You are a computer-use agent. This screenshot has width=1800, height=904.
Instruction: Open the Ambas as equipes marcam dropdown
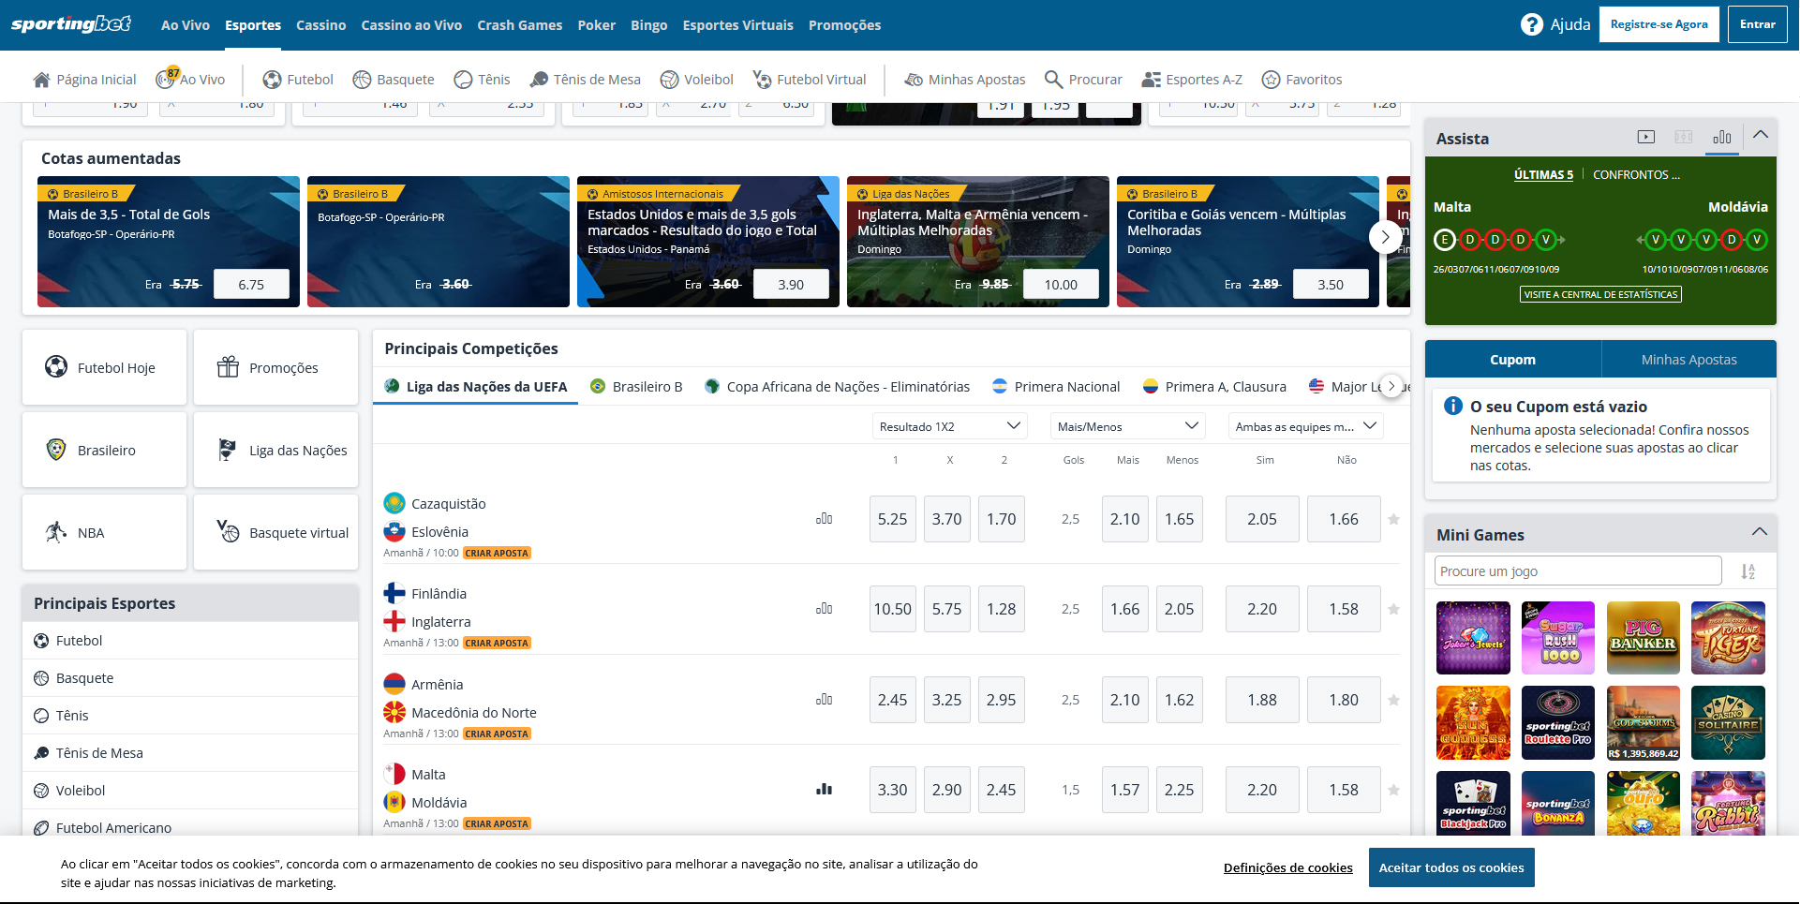pos(1305,426)
